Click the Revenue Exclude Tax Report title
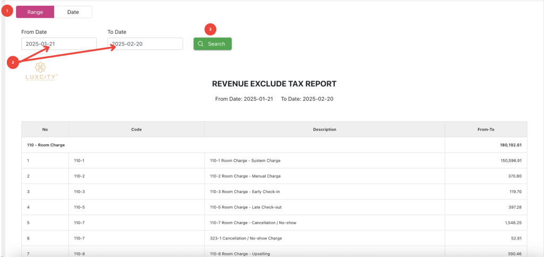 point(274,84)
